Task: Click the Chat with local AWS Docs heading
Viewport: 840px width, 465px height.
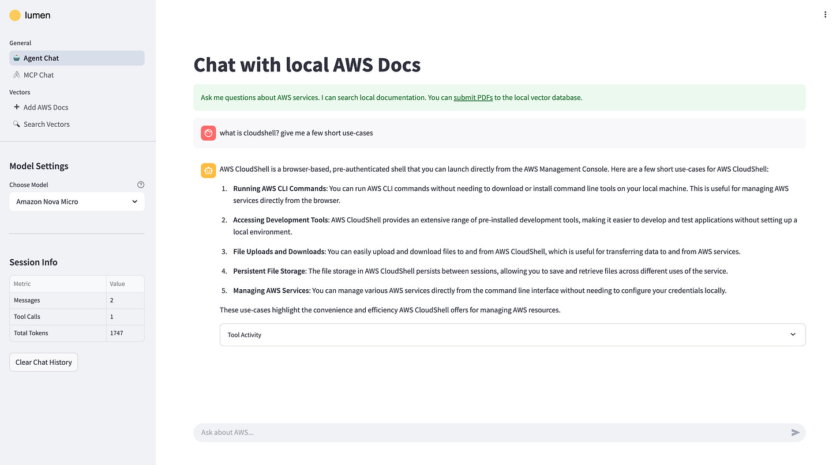Action: (x=307, y=65)
